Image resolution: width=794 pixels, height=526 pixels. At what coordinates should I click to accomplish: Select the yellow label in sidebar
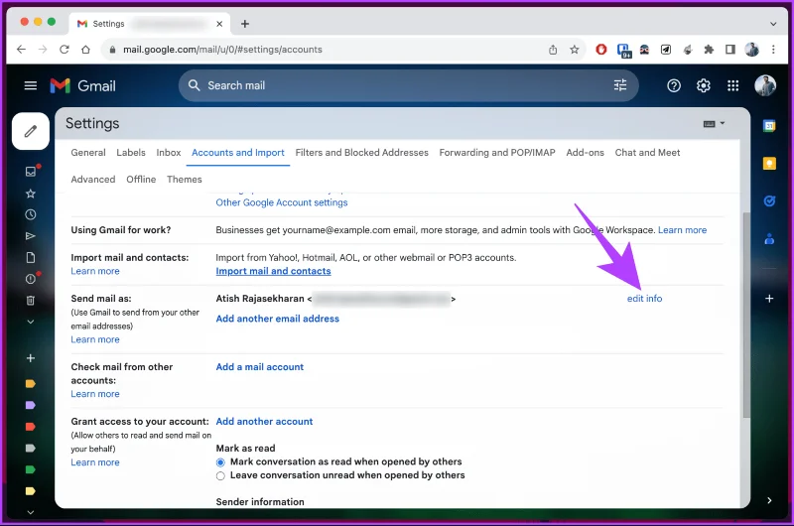(31, 491)
